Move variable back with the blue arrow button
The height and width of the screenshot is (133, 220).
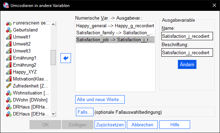pos(66,58)
